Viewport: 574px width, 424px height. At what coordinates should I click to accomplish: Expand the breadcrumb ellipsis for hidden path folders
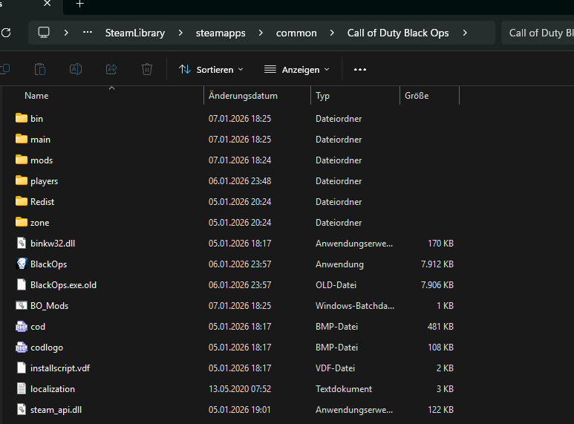coord(88,33)
